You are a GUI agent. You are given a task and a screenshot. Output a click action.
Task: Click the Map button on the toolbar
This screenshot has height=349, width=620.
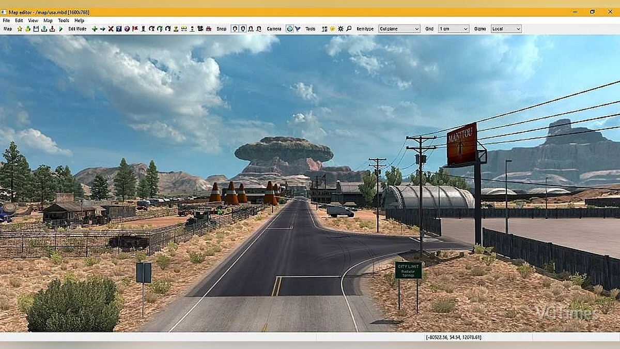[7, 28]
